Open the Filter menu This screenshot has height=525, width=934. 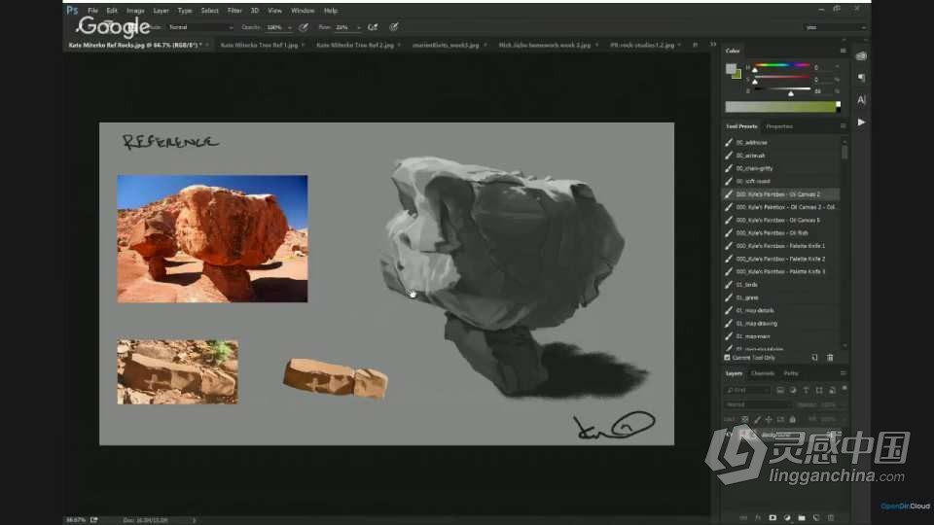pyautogui.click(x=234, y=11)
